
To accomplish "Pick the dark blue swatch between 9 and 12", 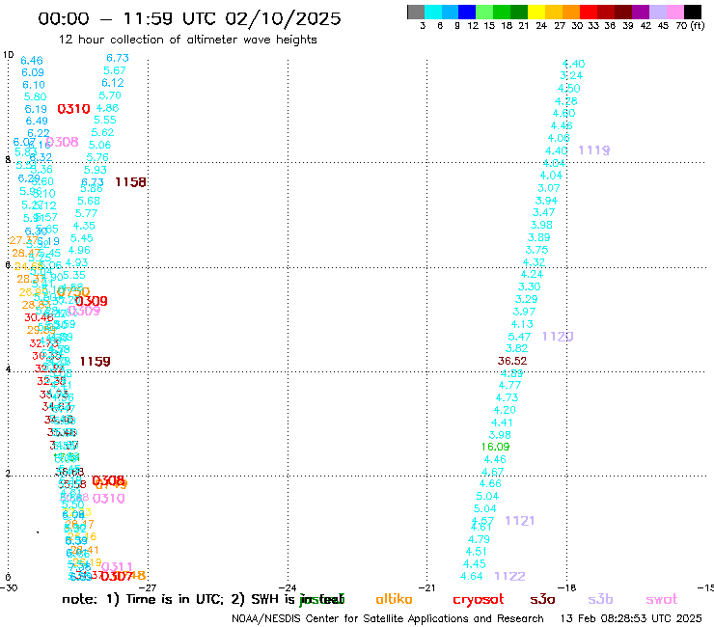I will 468,13.
